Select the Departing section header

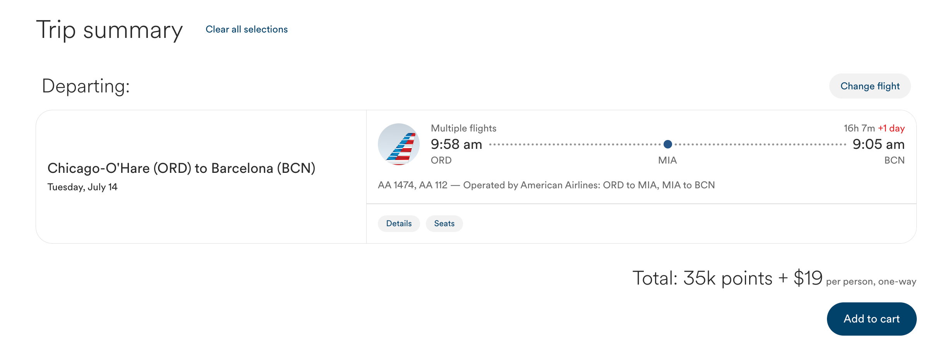(x=86, y=86)
